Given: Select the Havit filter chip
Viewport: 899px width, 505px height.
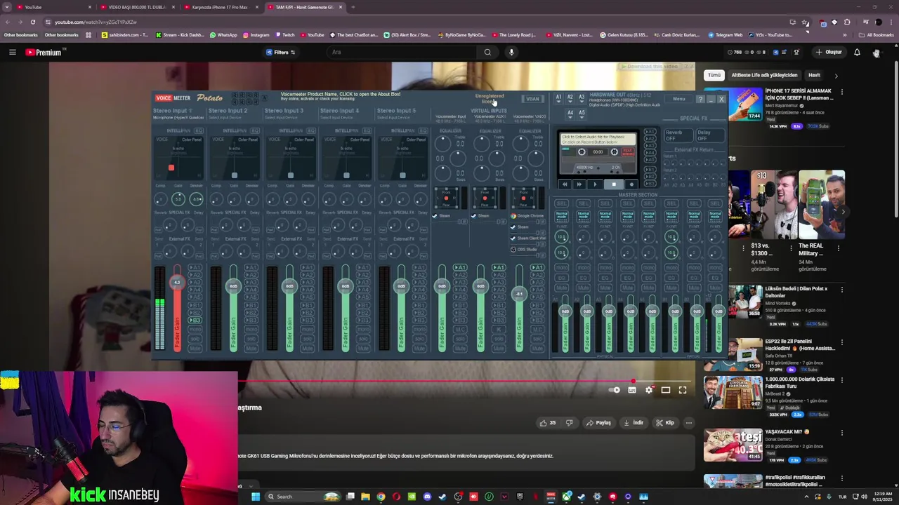Looking at the screenshot, I should pos(814,75).
